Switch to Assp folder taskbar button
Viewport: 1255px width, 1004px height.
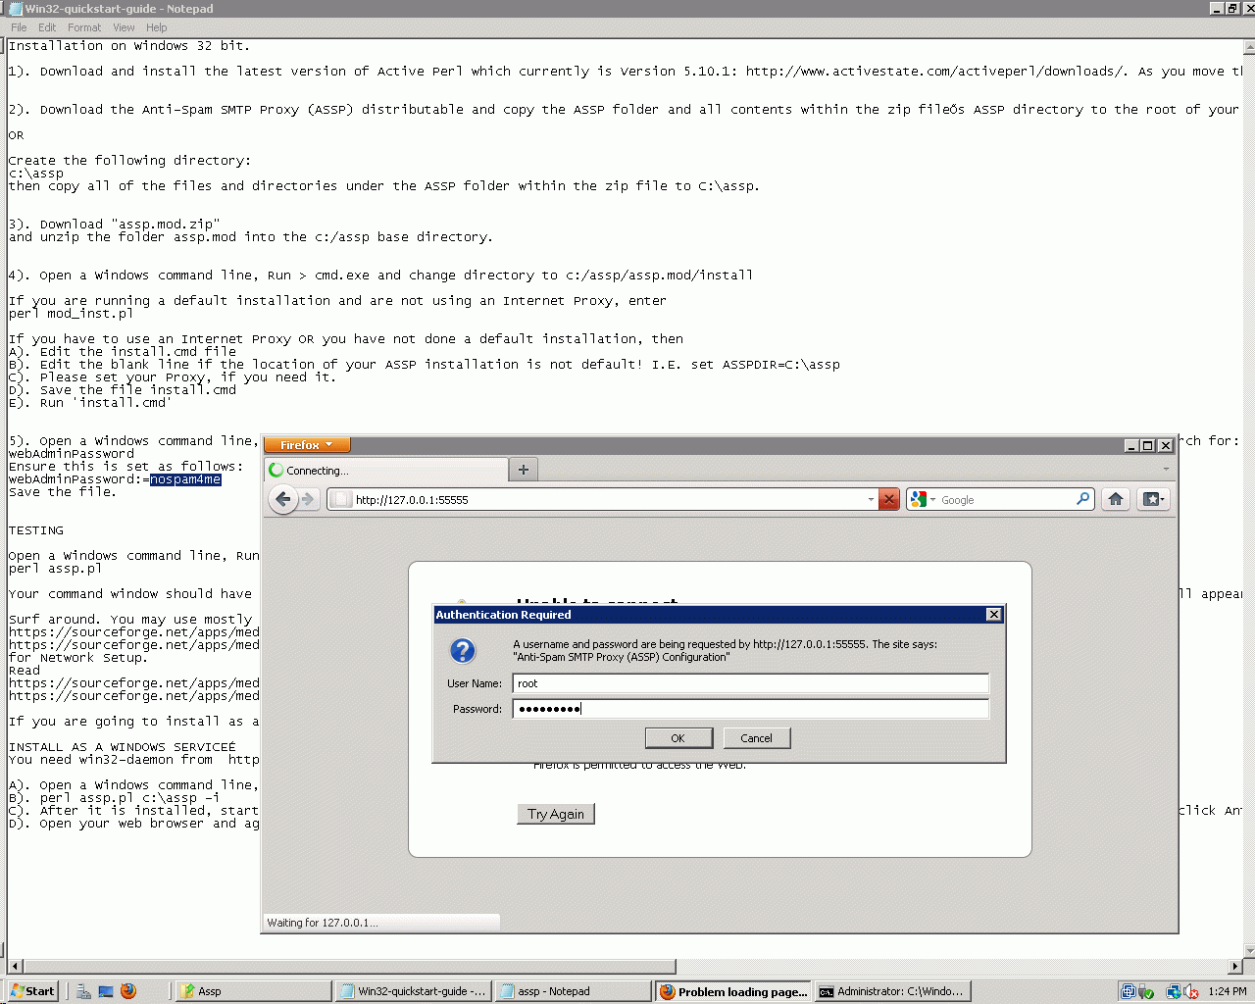[253, 991]
